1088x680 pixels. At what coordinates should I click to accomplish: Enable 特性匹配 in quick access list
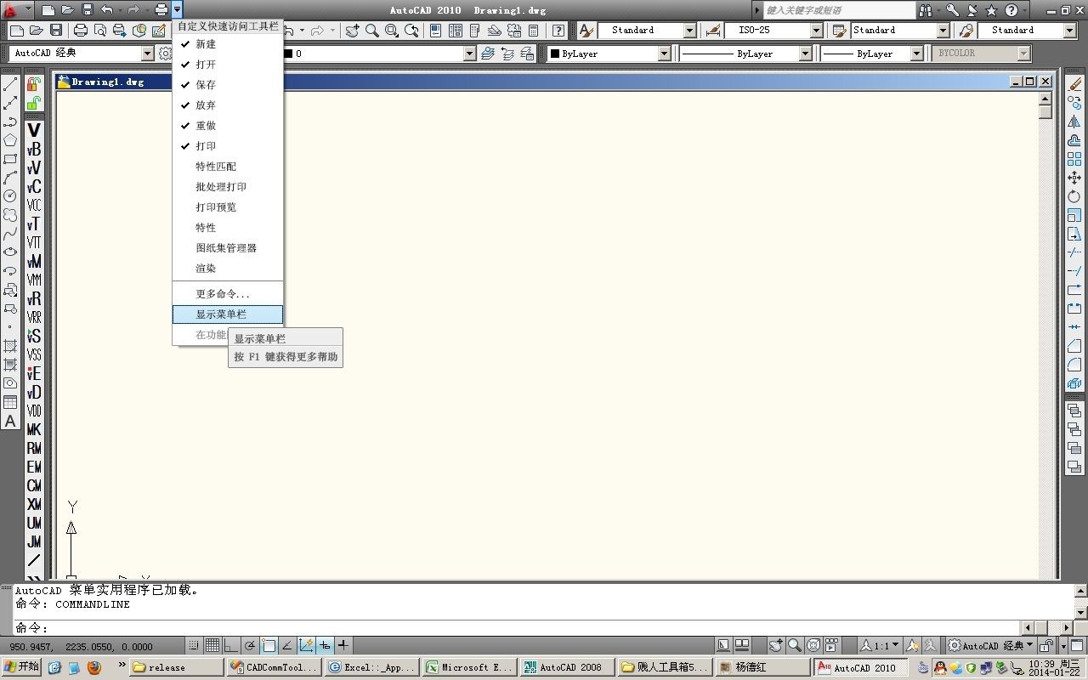[216, 167]
